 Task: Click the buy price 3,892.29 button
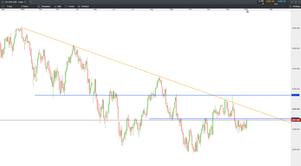(x=282, y=1)
